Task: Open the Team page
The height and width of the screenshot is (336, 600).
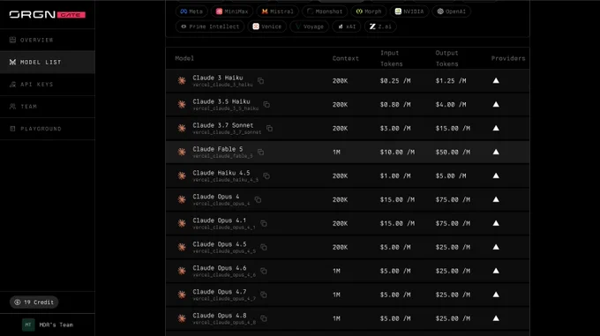Action: (x=48, y=106)
